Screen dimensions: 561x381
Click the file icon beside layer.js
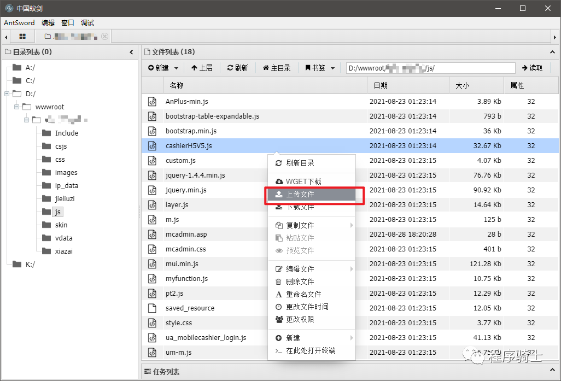(152, 204)
